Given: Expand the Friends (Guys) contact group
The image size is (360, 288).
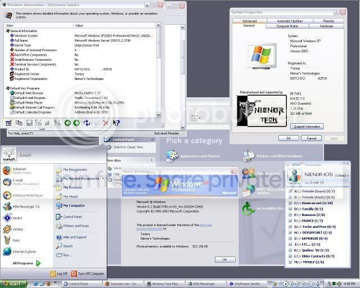Looking at the screenshot, I should tap(290, 191).
